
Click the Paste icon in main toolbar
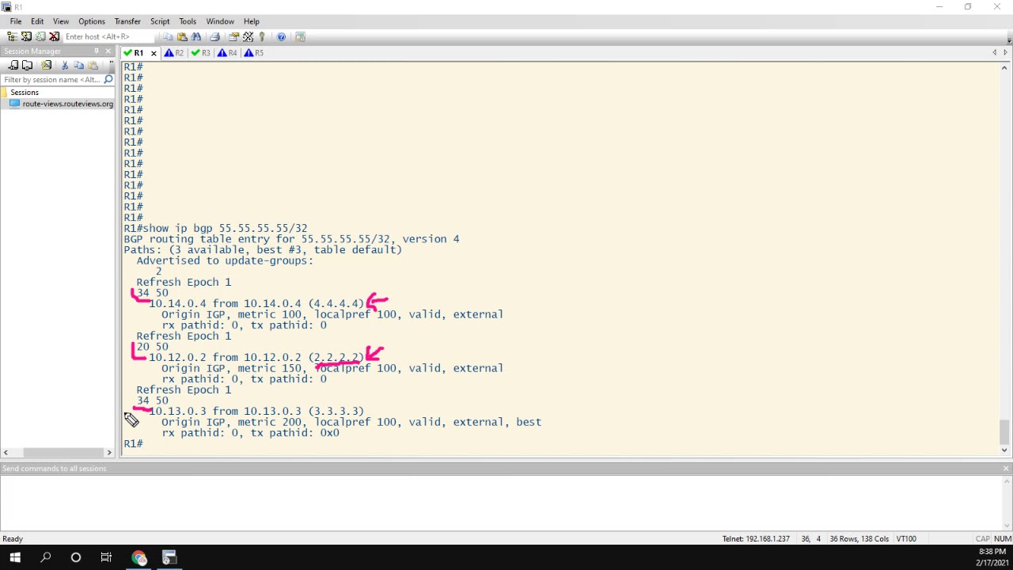pos(182,36)
